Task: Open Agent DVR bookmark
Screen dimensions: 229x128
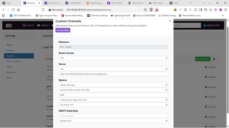Action: point(120,16)
